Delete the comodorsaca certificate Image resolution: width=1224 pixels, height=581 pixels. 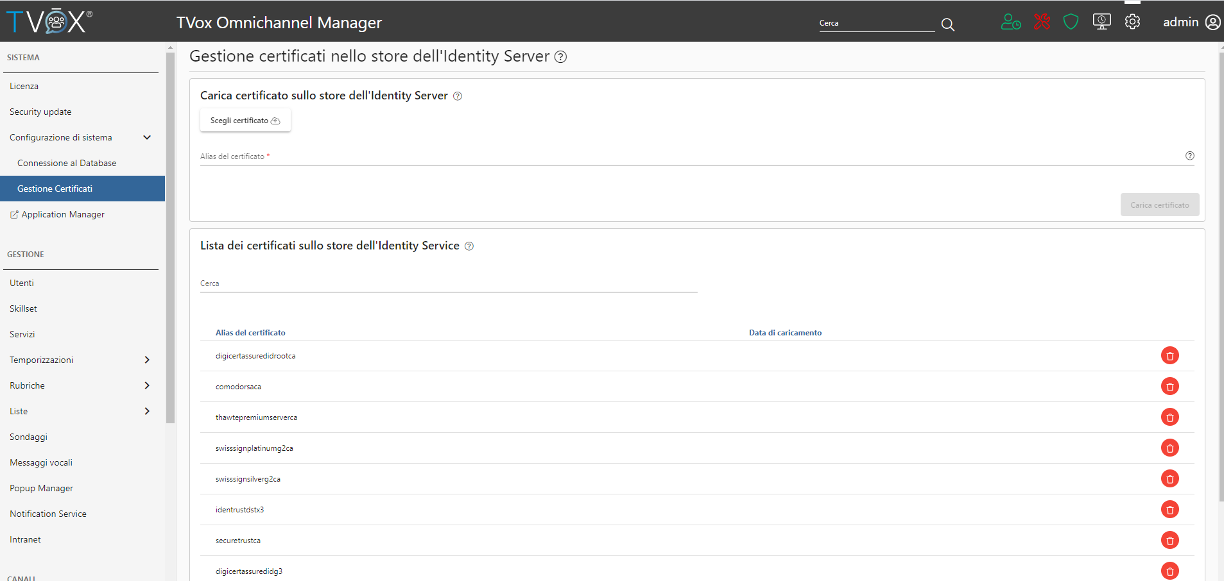[1169, 386]
